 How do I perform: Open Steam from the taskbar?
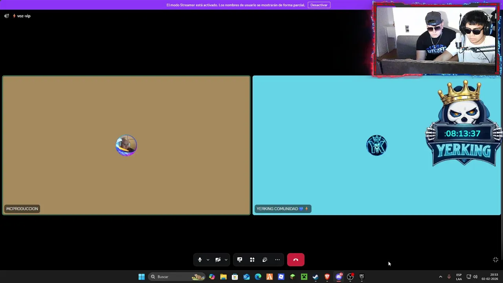click(x=316, y=277)
